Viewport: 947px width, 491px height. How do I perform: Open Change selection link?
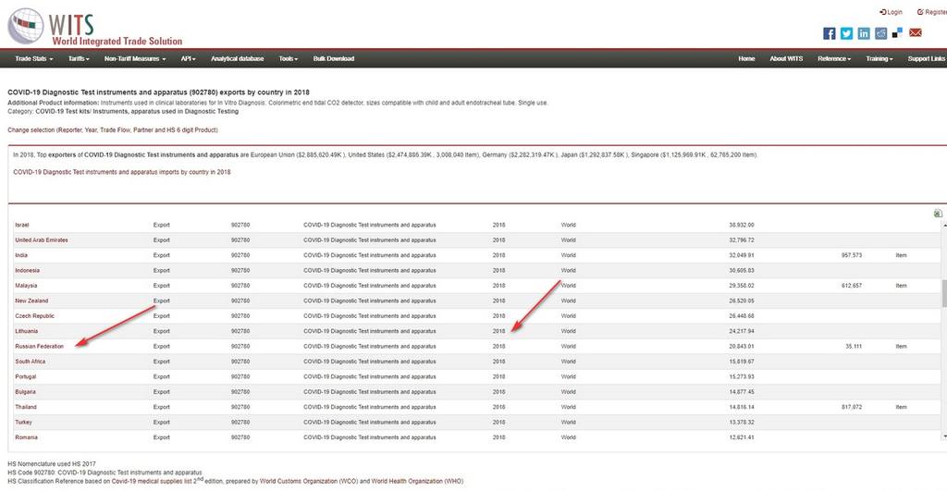click(112, 129)
